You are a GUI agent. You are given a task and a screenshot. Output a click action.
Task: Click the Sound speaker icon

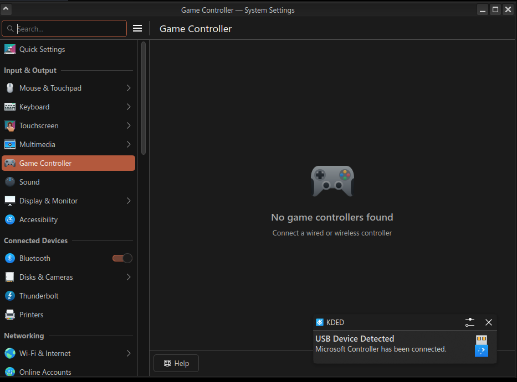pos(10,182)
